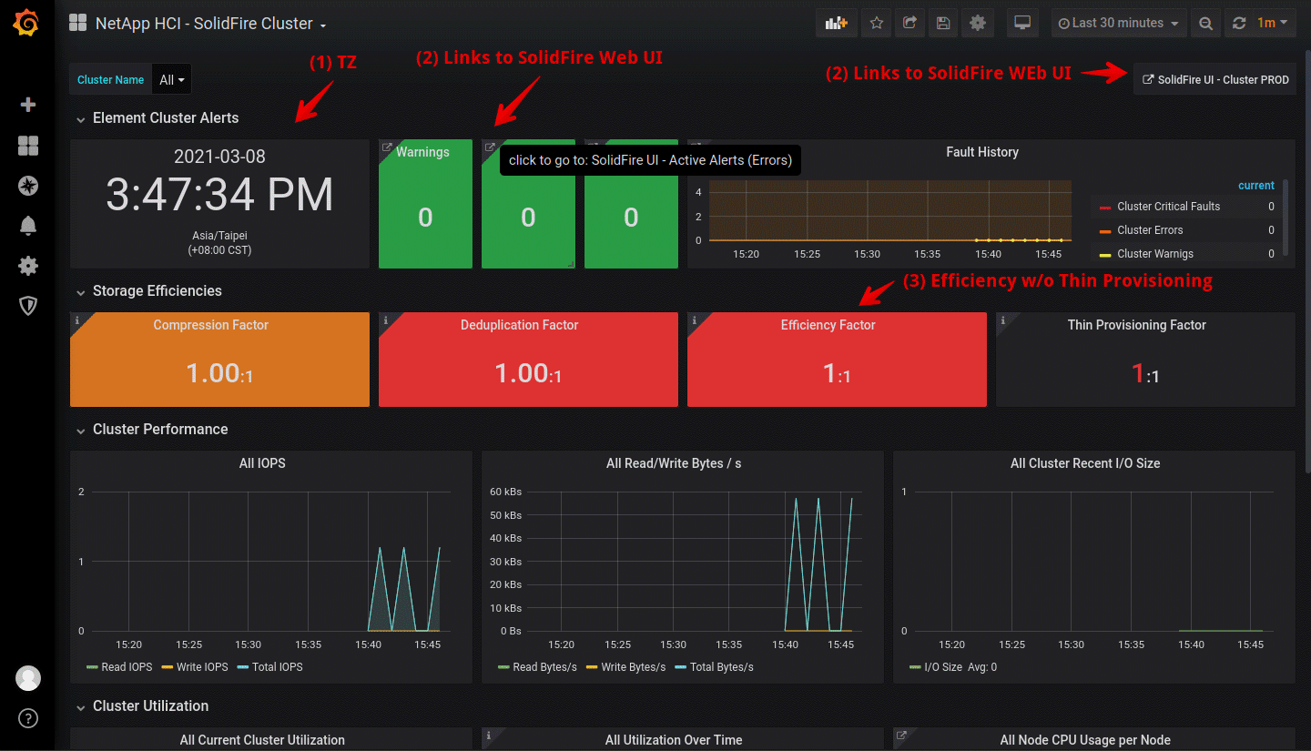Open SolidFire UI - Cluster PROD link
Viewport: 1311px width, 751px height.
tap(1215, 79)
